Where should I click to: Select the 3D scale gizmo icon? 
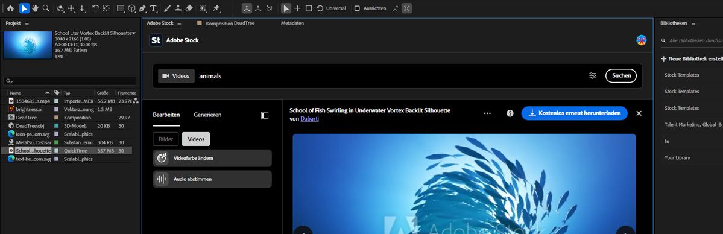pyautogui.click(x=309, y=8)
